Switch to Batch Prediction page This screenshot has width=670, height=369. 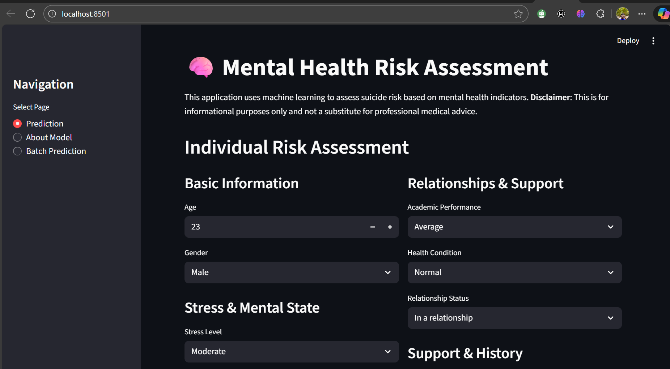tap(17, 151)
